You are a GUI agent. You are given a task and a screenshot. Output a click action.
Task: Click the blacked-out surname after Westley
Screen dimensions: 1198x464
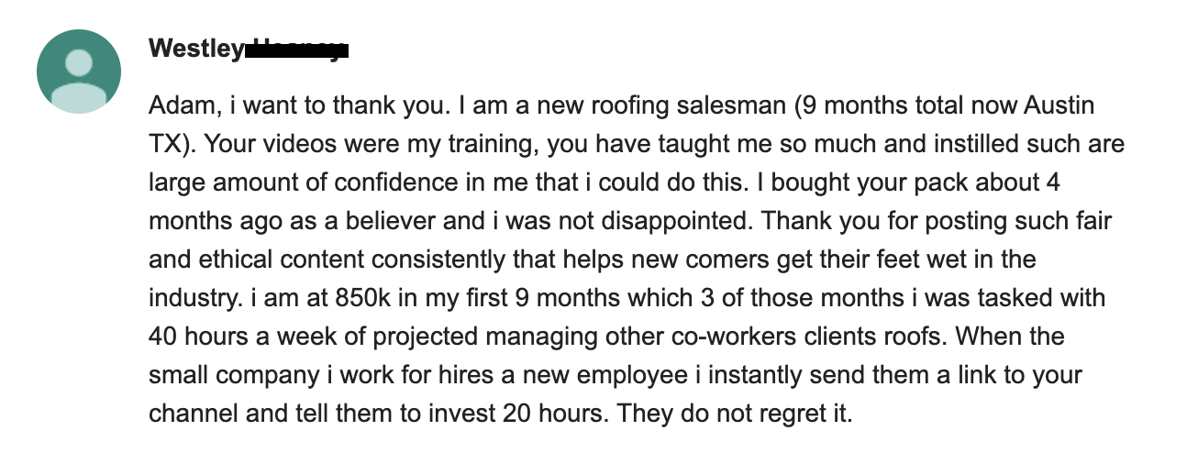click(x=297, y=49)
